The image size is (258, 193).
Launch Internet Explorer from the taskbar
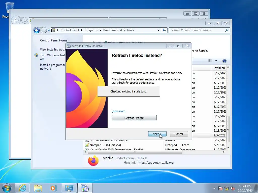(x=22, y=188)
